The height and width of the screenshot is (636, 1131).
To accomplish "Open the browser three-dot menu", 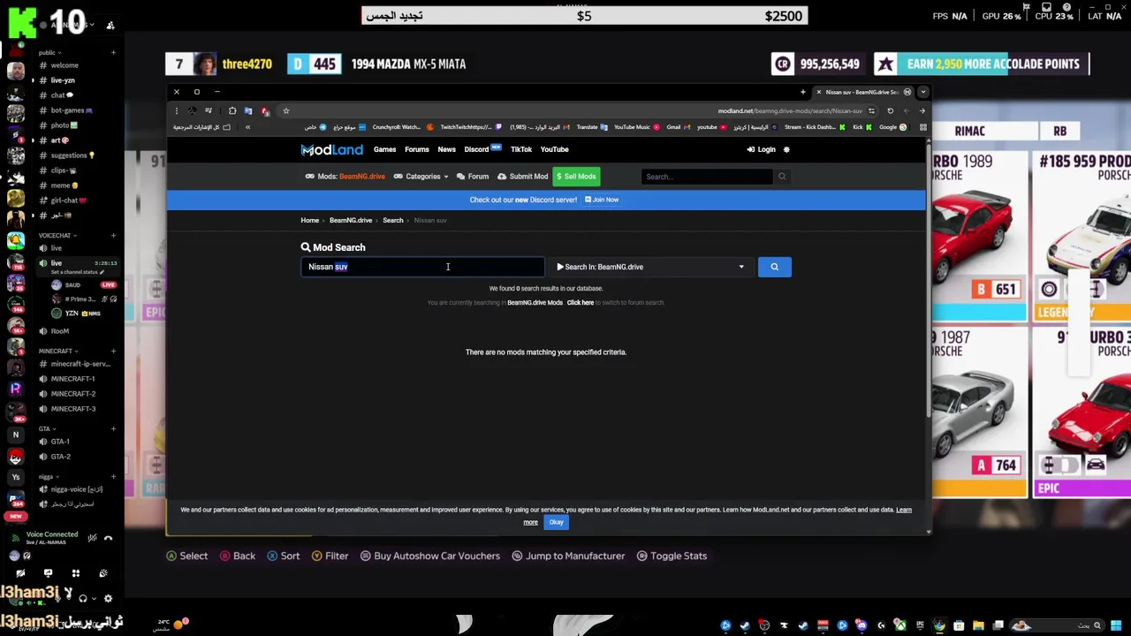I will tap(176, 110).
